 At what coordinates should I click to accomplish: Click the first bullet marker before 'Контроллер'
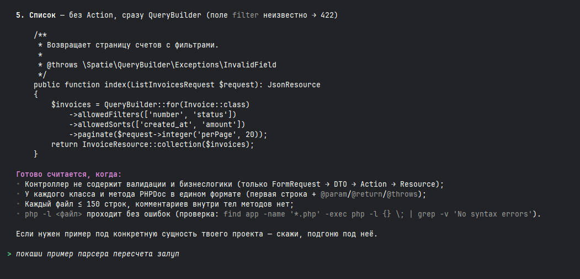click(x=18, y=185)
